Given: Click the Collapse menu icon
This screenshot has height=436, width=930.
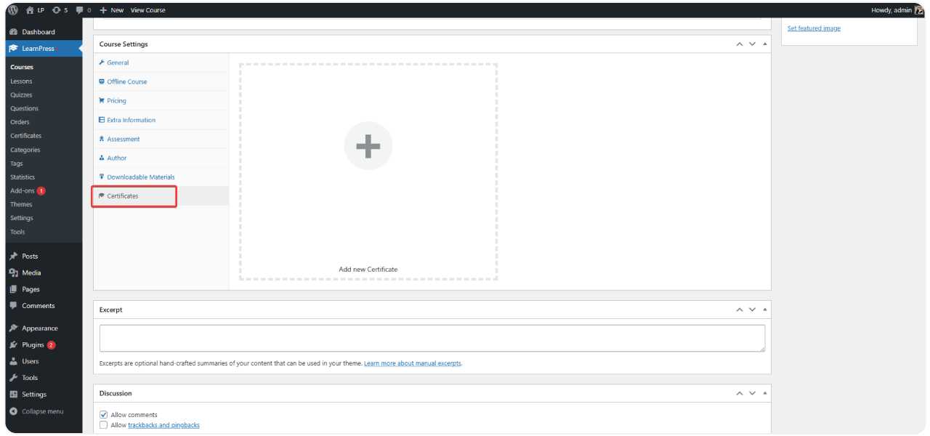Looking at the screenshot, I should tap(14, 411).
